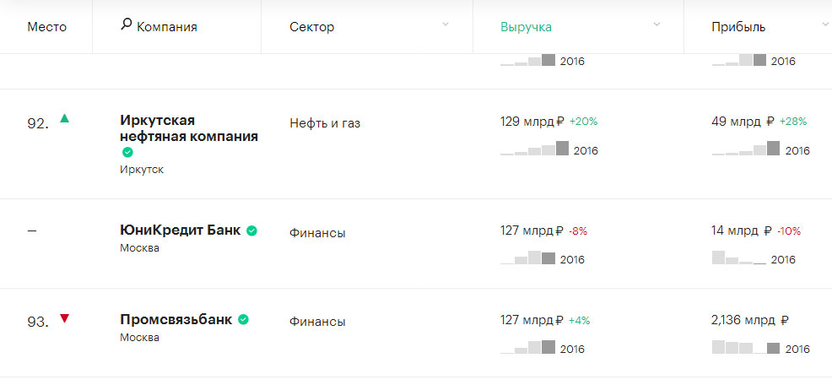This screenshot has width=832, height=385.
Task: Click profit bar chart for ЮниКредит Банк
Action: point(739,258)
